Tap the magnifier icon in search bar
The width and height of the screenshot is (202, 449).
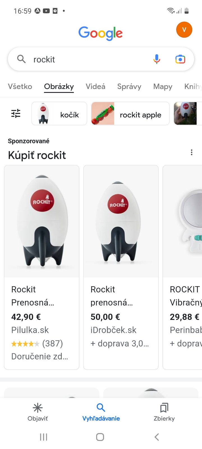pyautogui.click(x=21, y=59)
